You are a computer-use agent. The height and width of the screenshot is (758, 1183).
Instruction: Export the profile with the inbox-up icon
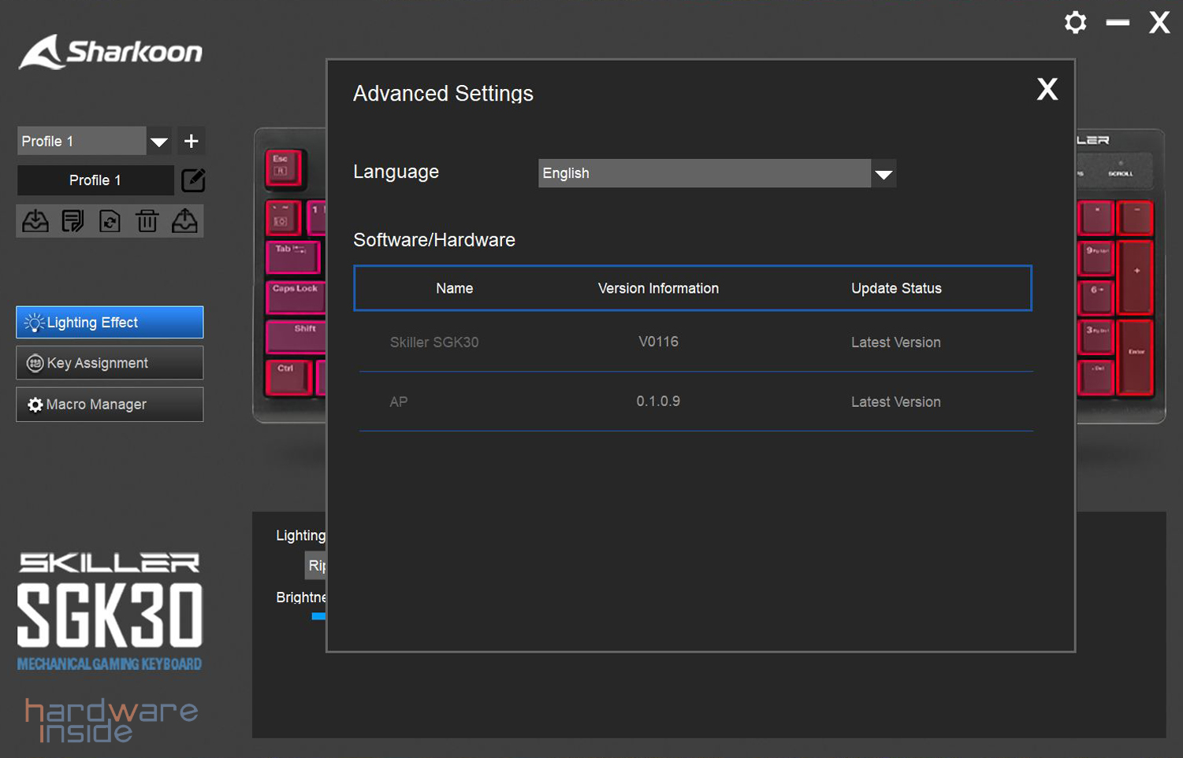[x=184, y=221]
